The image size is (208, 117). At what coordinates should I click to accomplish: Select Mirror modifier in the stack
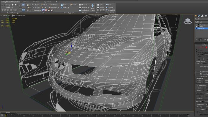(201, 27)
